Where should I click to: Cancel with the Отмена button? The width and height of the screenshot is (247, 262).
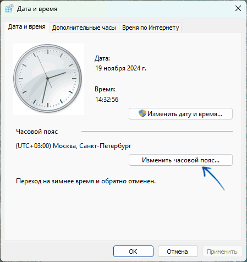[178, 252]
